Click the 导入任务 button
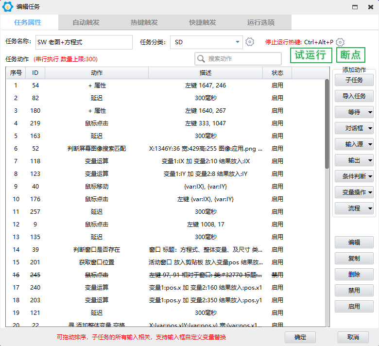Viewport: 379px width, 346px height. click(354, 96)
